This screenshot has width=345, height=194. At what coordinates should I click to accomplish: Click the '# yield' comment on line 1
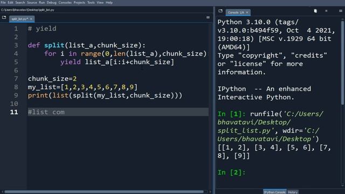(42, 29)
